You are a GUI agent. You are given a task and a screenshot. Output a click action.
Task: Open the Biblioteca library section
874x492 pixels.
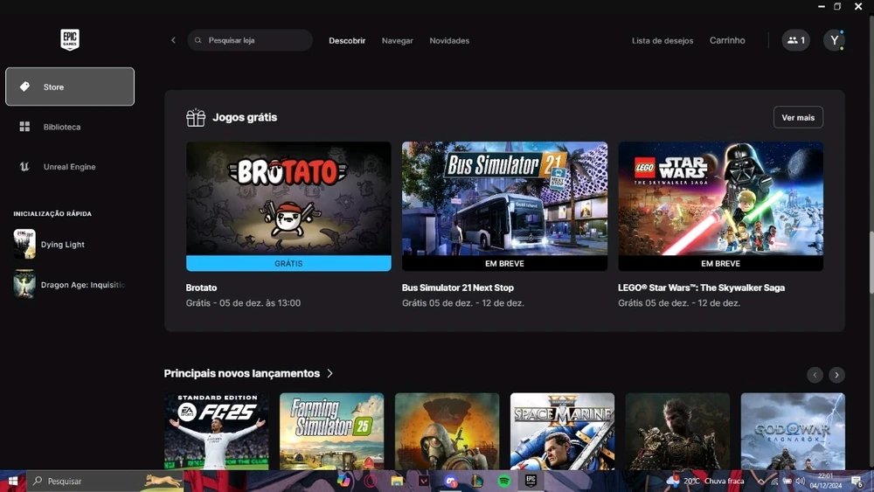point(61,127)
